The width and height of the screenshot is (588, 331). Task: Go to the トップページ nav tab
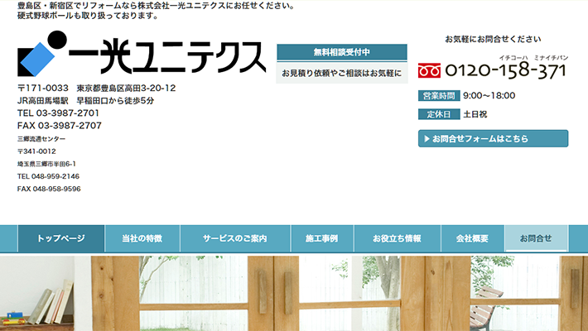click(x=61, y=238)
